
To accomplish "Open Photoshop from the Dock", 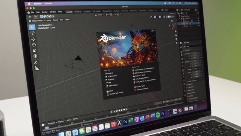I will click(125, 122).
